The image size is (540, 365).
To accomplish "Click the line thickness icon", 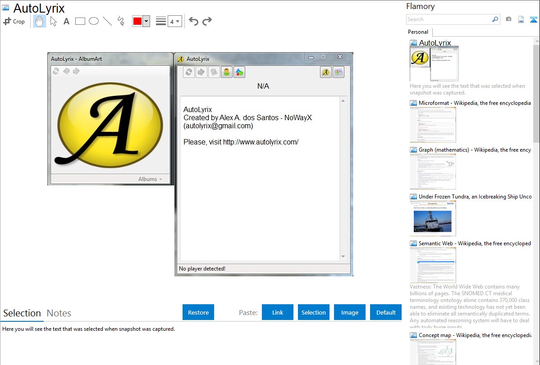I will click(161, 21).
